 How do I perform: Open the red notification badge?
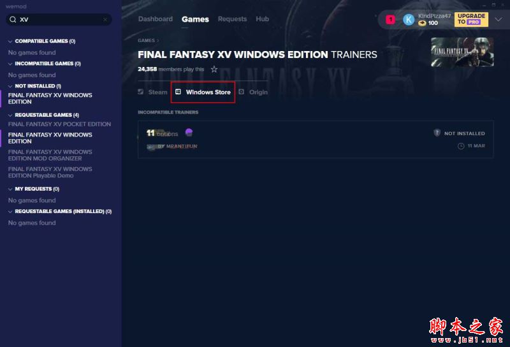(x=390, y=20)
